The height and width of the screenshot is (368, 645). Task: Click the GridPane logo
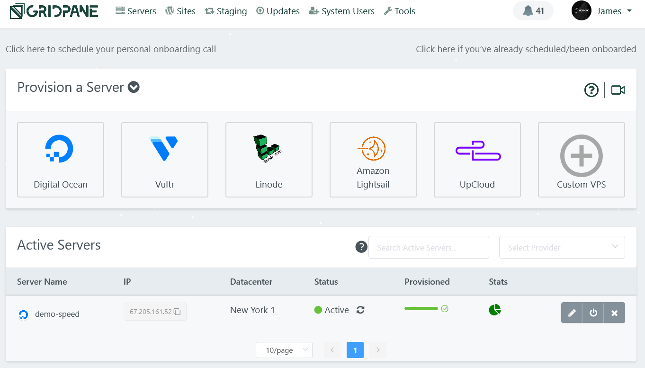pos(54,11)
